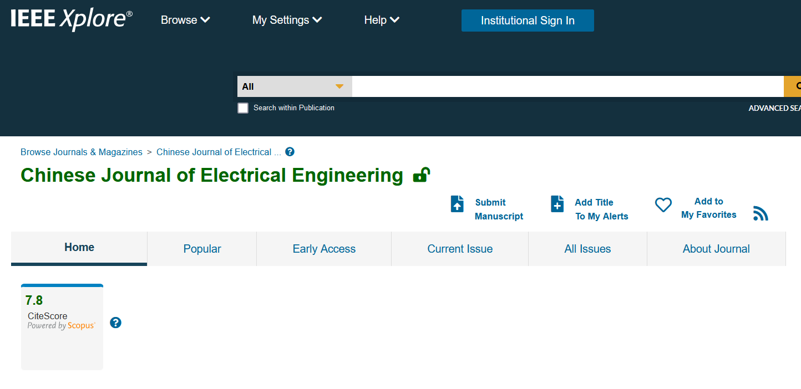Click into the main search text field
Viewport: 801px width, 389px height.
[567, 86]
